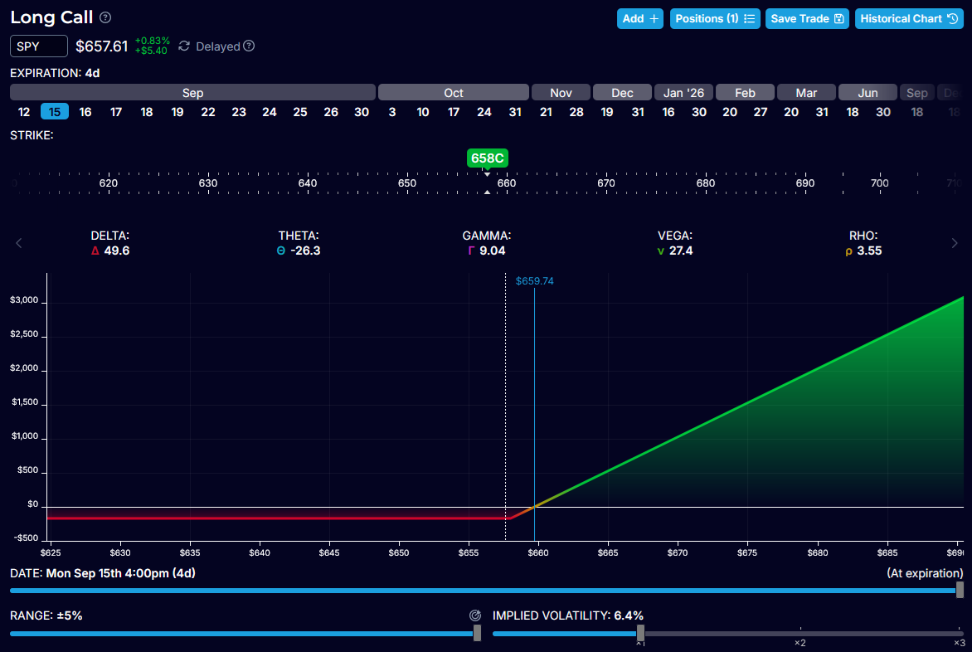Choose Sep 16 expiration date

85,112
